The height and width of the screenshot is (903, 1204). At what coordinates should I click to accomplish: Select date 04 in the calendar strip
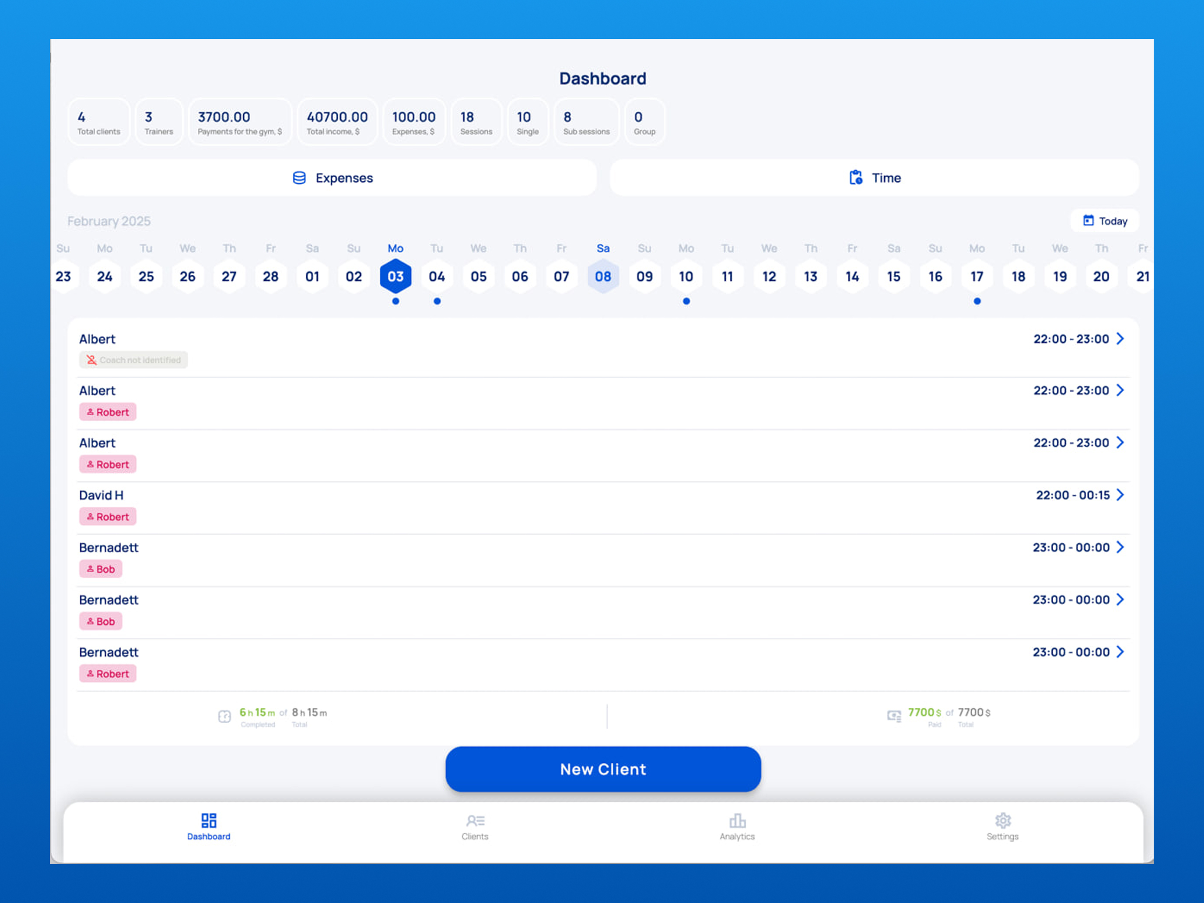point(437,276)
